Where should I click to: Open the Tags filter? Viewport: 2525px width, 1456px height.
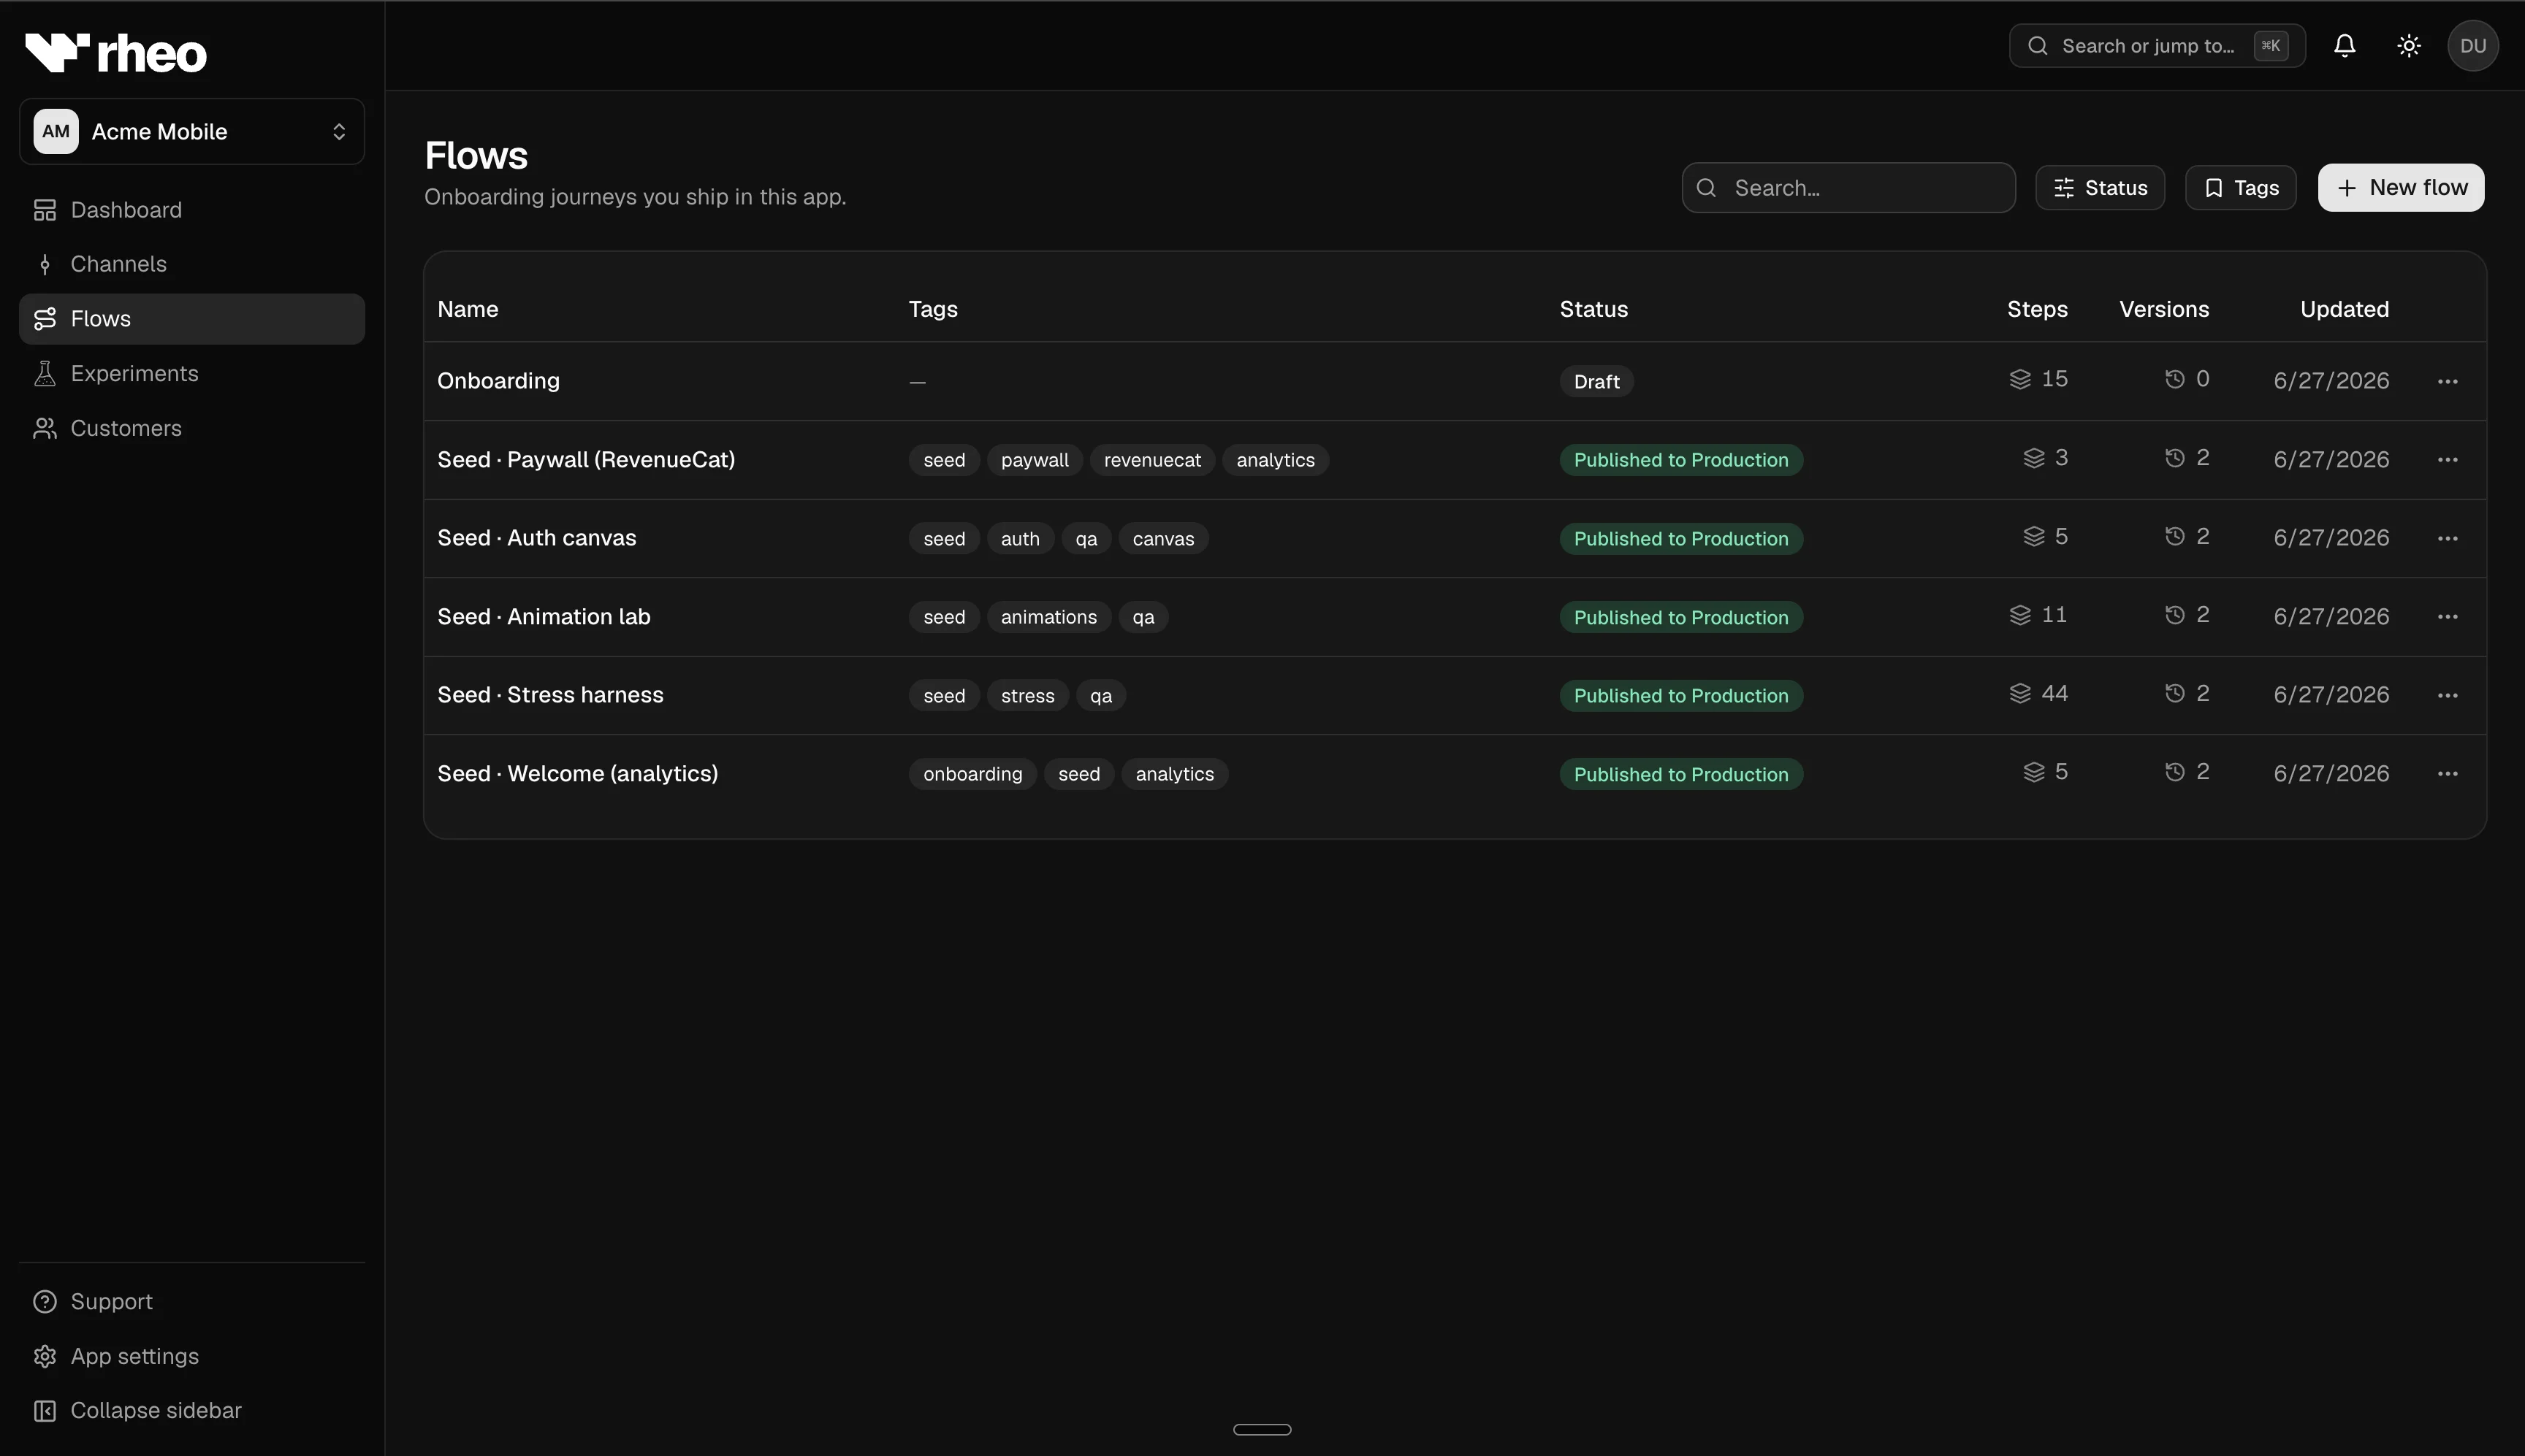tap(2240, 188)
